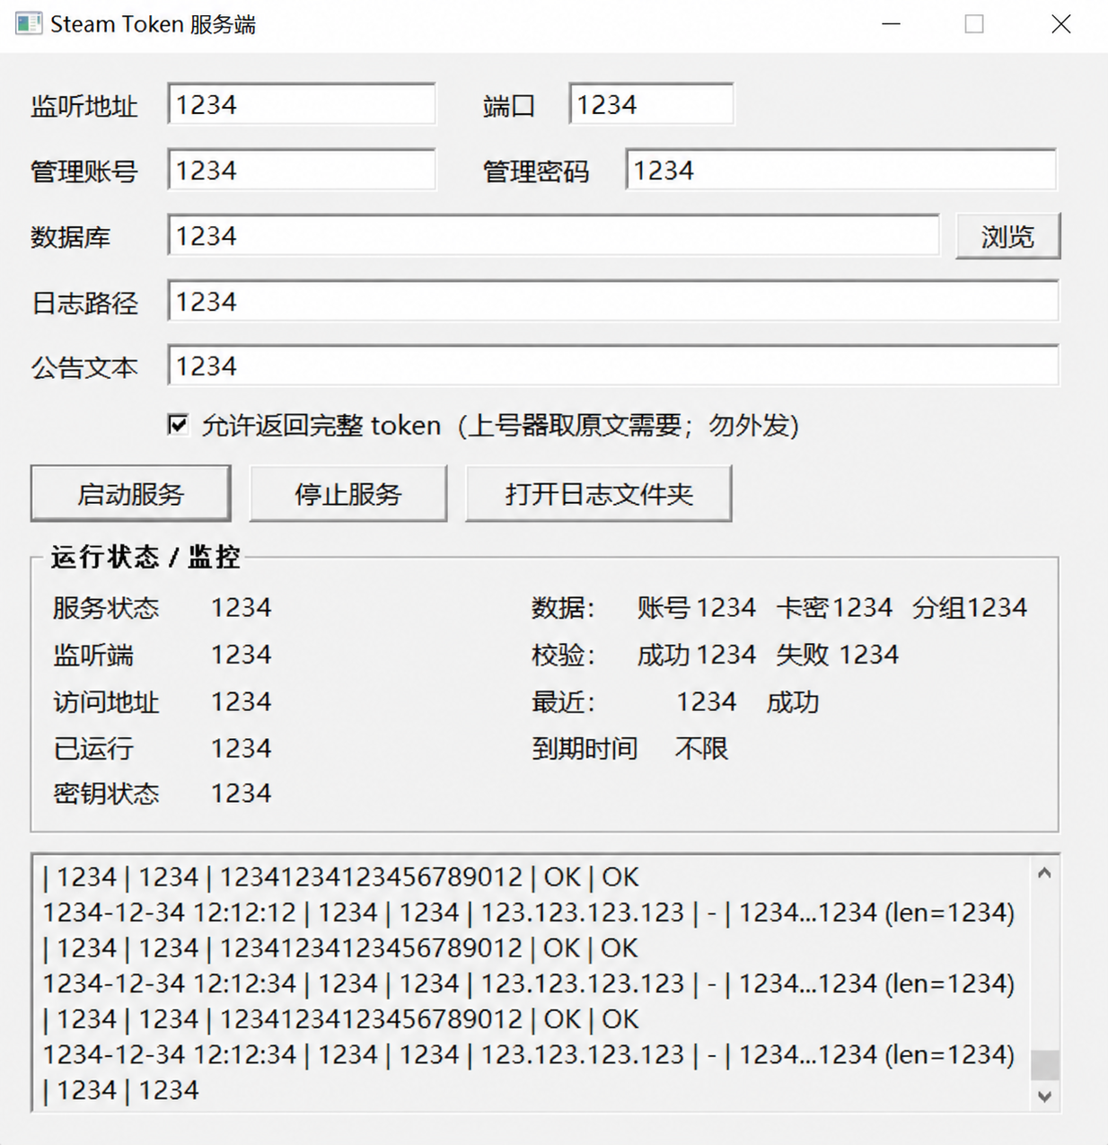
Task: Click the 密钥状态 status label
Action: (106, 794)
